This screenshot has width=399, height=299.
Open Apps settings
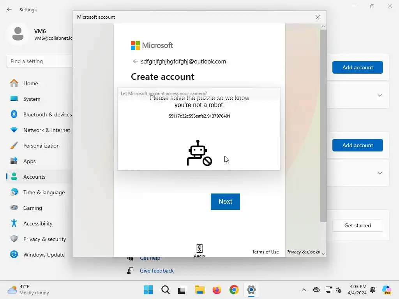point(39,161)
